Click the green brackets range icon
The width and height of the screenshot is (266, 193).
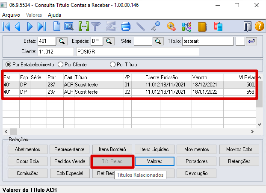pos(84,26)
